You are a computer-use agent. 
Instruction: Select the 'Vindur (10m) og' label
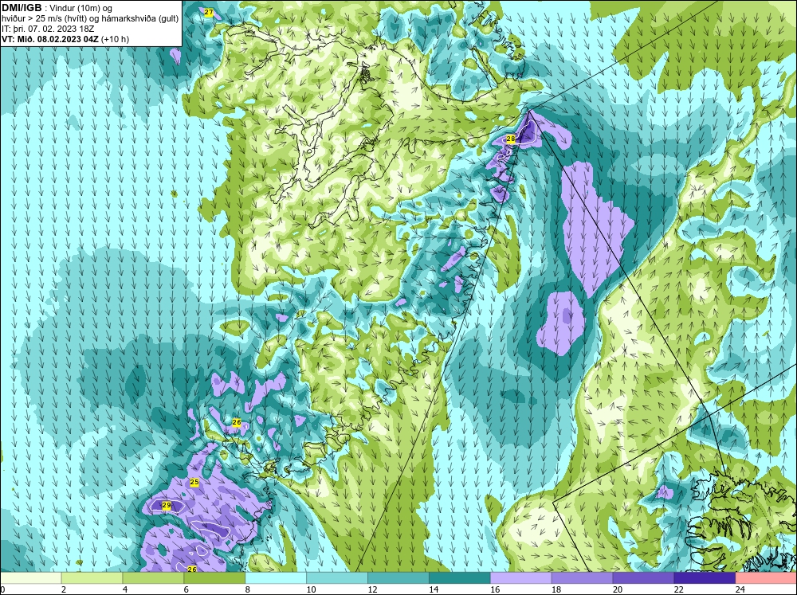82,8
